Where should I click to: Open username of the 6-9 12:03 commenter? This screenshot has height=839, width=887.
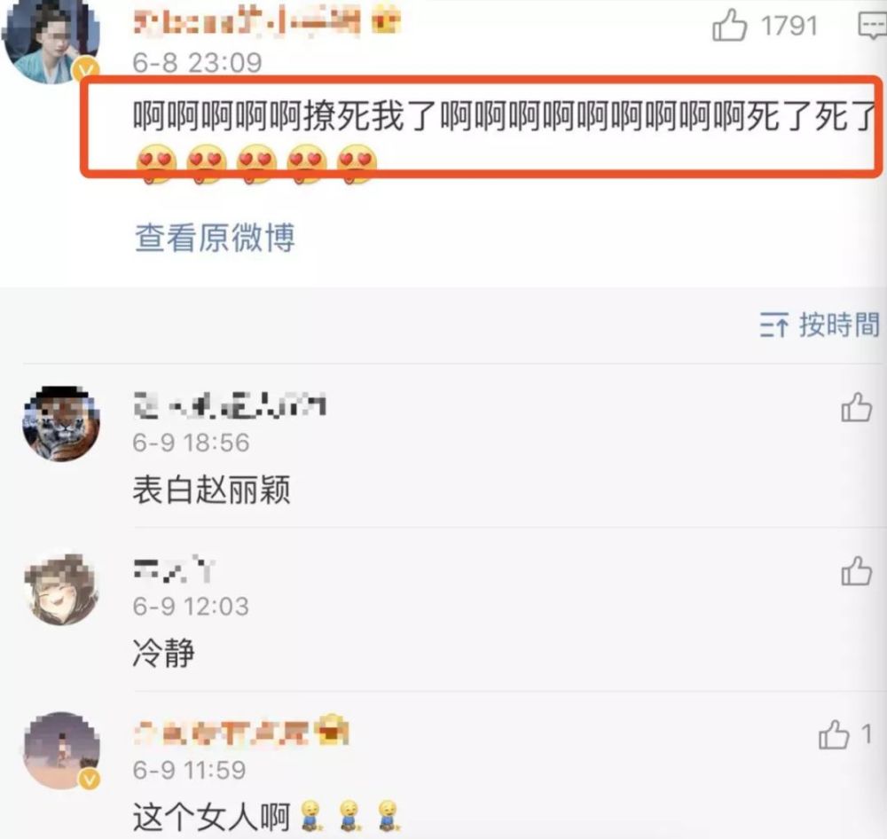[174, 568]
